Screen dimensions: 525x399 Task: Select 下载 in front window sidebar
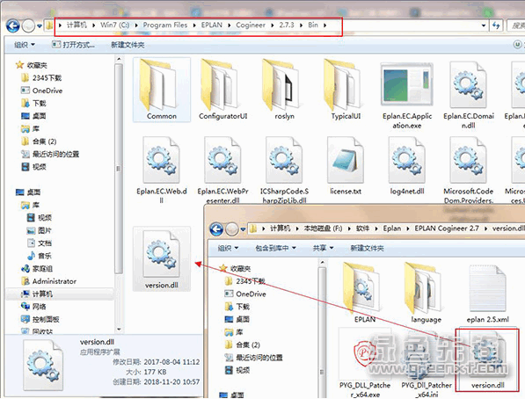[237, 307]
